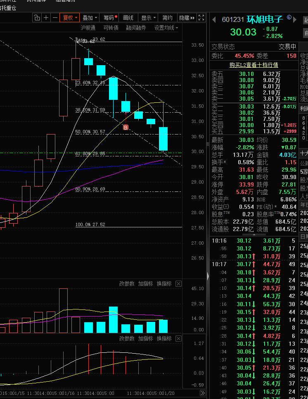Click the 金额 value 4.03亿
This screenshot has width=308, height=399.
288,155
